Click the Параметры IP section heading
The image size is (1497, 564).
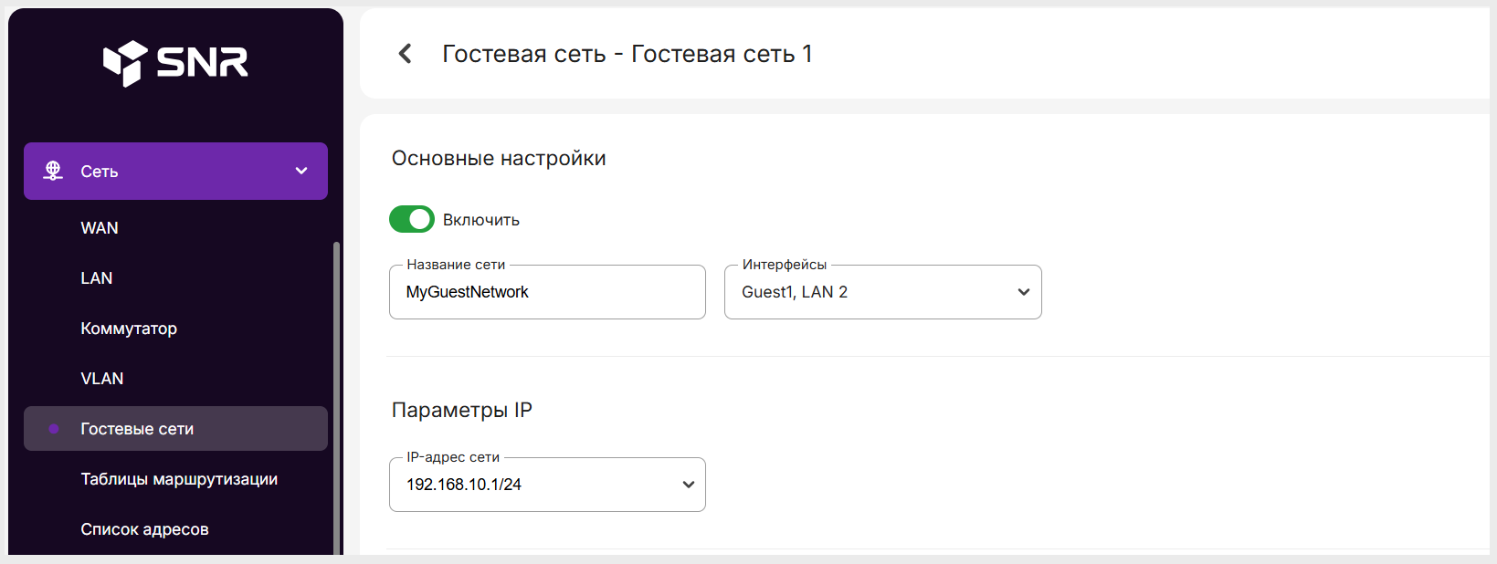pyautogui.click(x=461, y=410)
